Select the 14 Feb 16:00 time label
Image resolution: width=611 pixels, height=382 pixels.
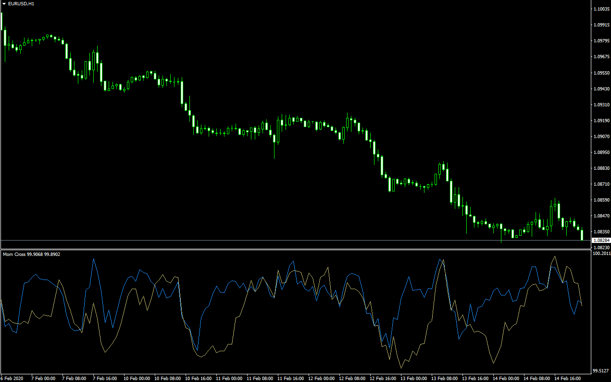coord(566,379)
